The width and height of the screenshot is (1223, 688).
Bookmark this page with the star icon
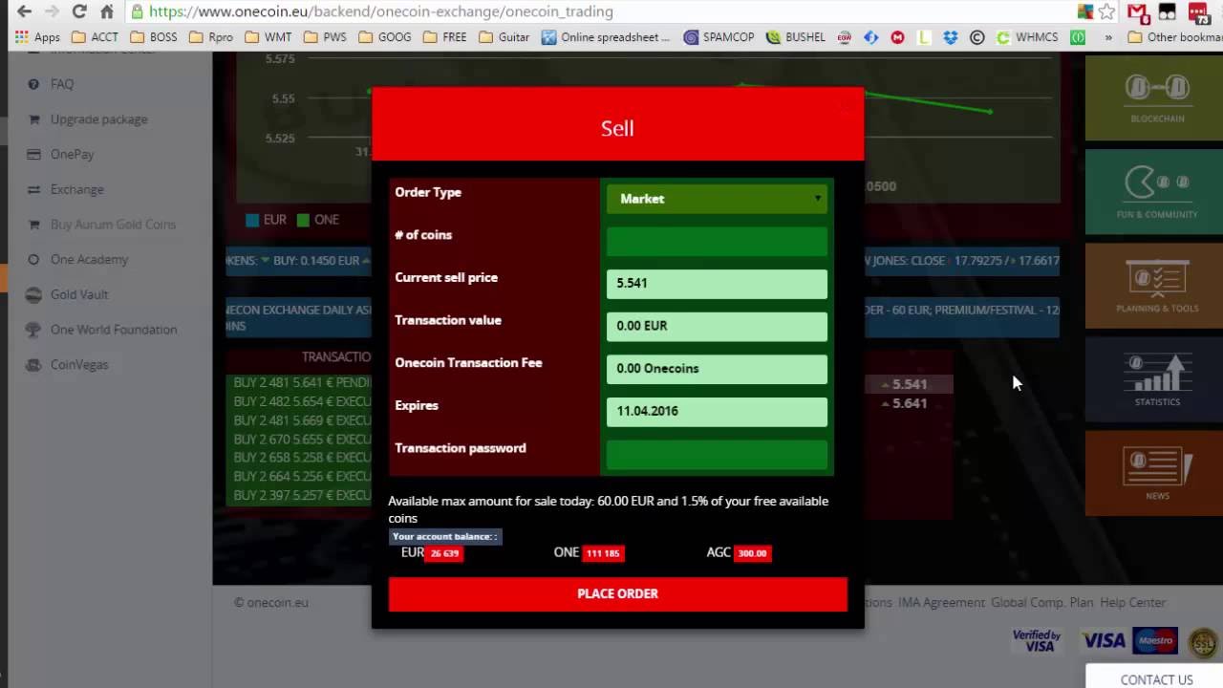click(1106, 12)
